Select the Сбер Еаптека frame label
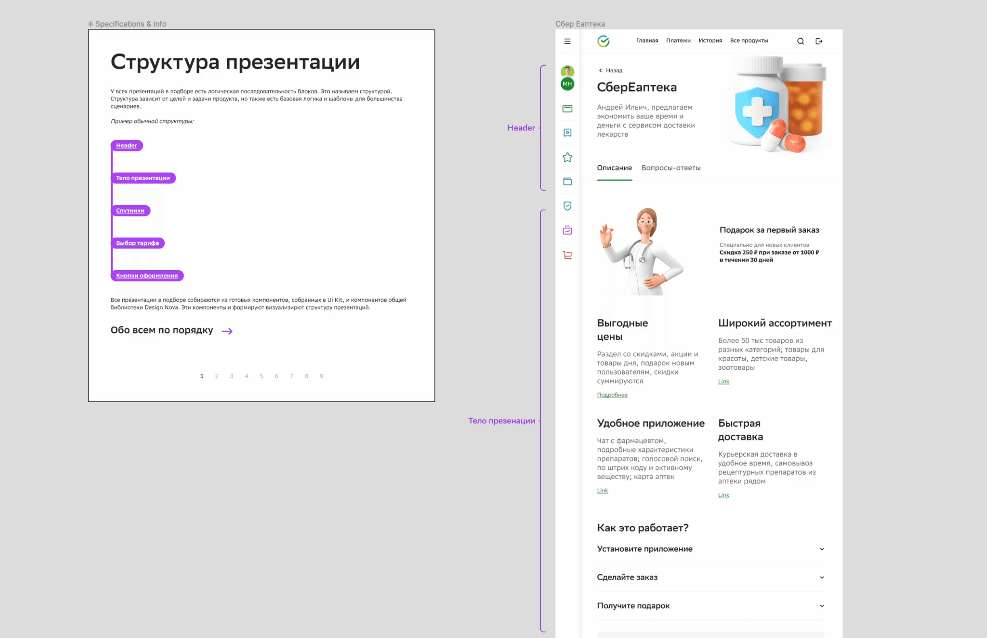Image resolution: width=987 pixels, height=638 pixels. pos(580,24)
